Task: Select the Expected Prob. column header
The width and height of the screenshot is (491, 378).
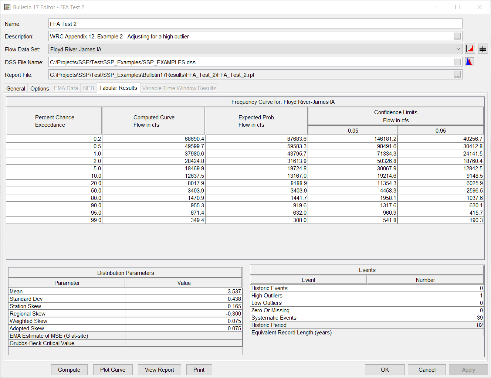Action: tap(257, 121)
